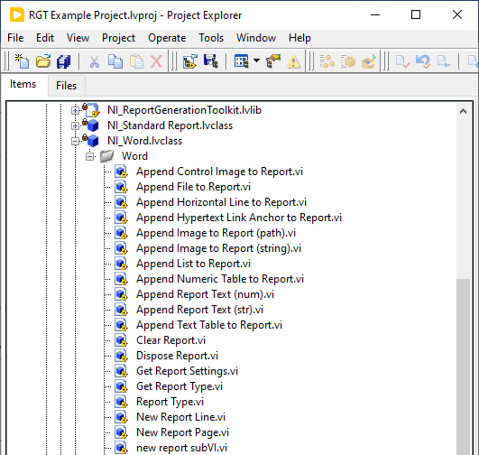This screenshot has height=455, width=479.
Task: Expand the NI_Standard Report.lvclass node
Action: (x=75, y=125)
